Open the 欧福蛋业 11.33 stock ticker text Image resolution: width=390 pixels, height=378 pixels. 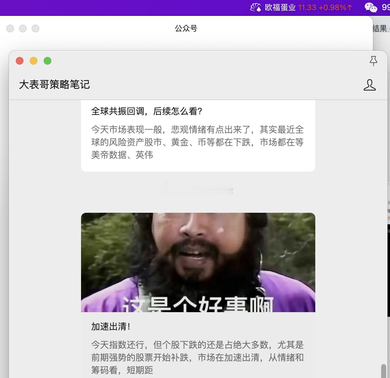pos(309,7)
